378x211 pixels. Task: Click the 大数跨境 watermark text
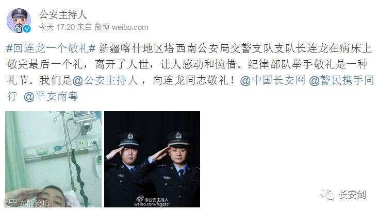34,204
